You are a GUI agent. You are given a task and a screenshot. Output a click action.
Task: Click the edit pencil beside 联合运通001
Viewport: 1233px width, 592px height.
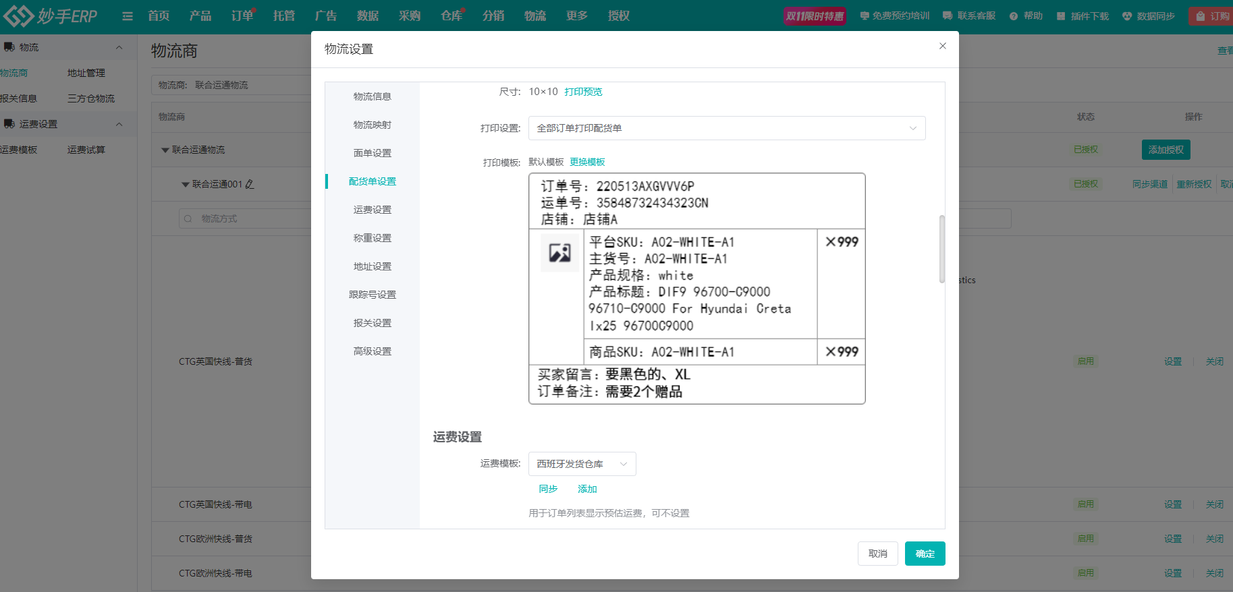pyautogui.click(x=250, y=184)
